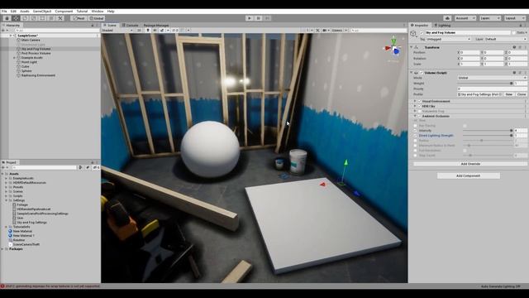
Task: Toggle Global handle rotation mode
Action: coord(97,18)
